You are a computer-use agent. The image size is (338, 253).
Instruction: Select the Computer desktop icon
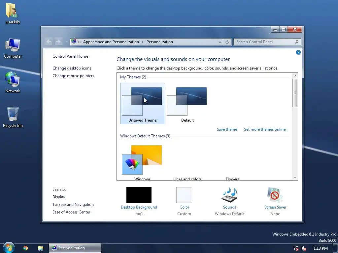coord(13,48)
